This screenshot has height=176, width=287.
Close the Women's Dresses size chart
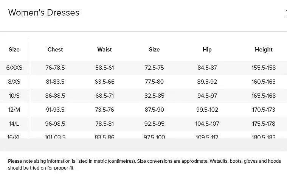point(286,13)
